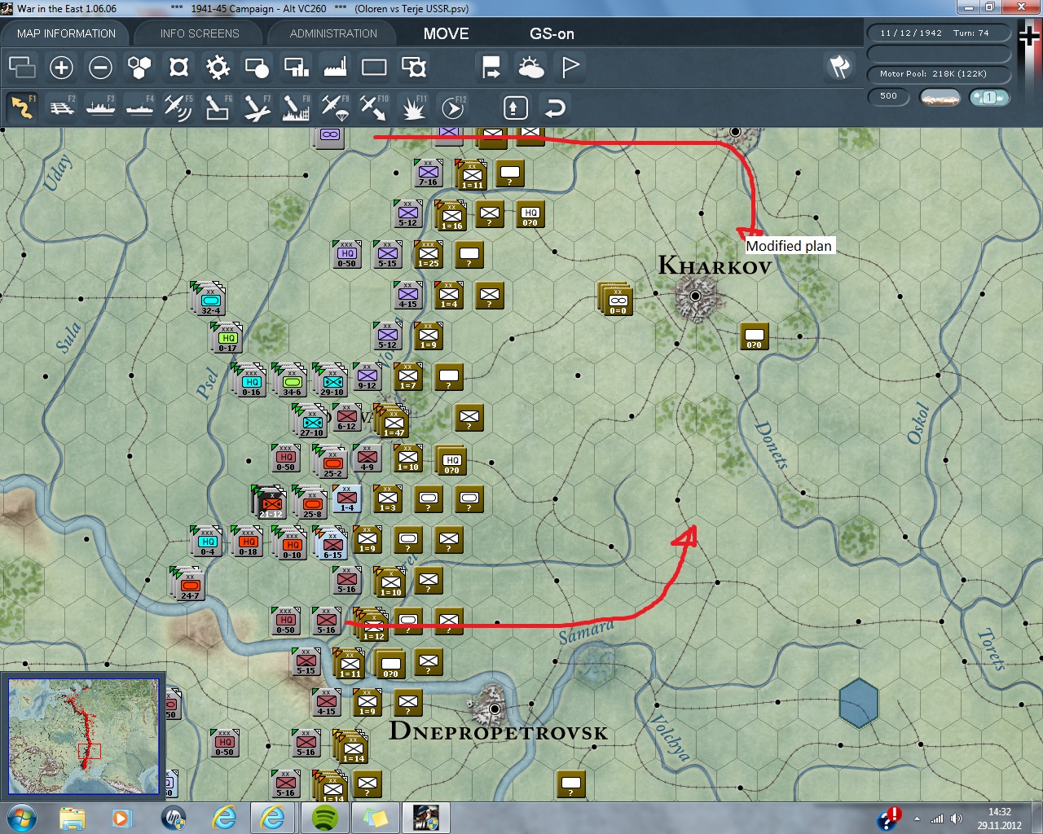The height and width of the screenshot is (834, 1043).
Task: Click the rectangle with circle toolbar icon
Action: pos(257,68)
